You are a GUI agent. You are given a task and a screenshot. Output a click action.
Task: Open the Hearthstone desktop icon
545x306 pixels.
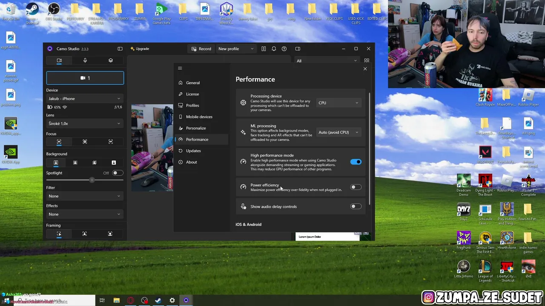(x=507, y=241)
